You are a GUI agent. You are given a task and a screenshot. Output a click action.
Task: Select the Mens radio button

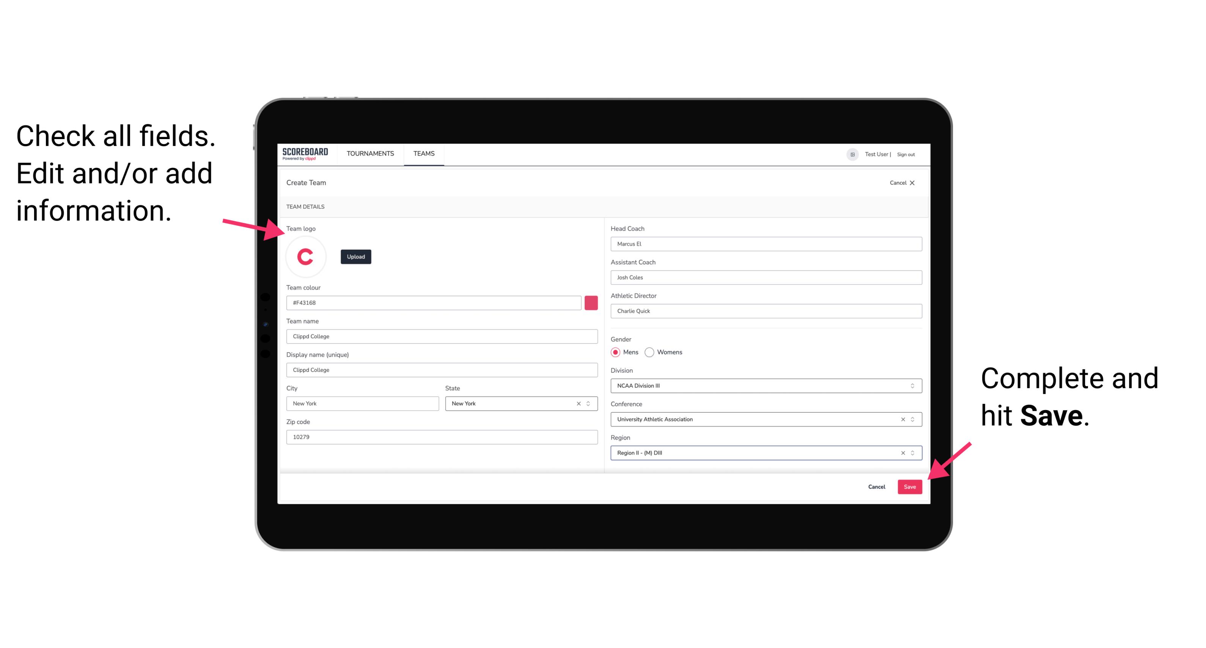click(x=615, y=352)
